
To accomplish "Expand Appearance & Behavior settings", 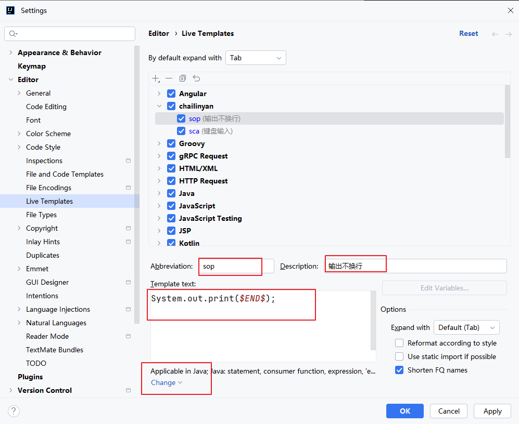I will pyautogui.click(x=11, y=52).
